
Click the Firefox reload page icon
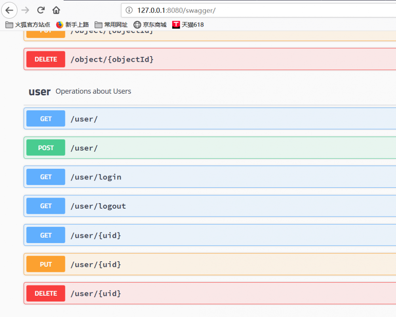pos(41,10)
